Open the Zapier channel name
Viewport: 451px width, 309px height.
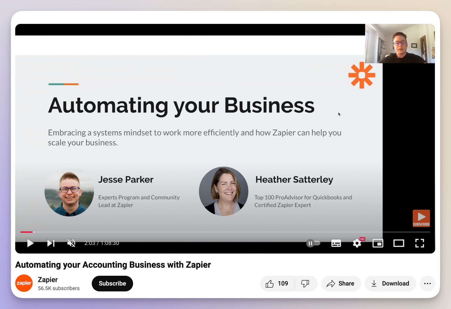click(47, 279)
